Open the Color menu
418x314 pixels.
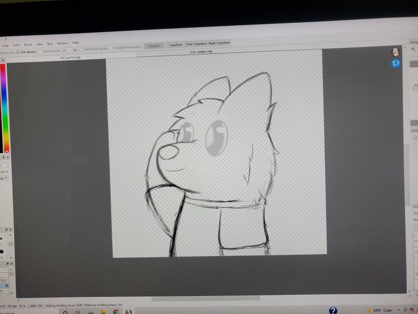(16, 45)
